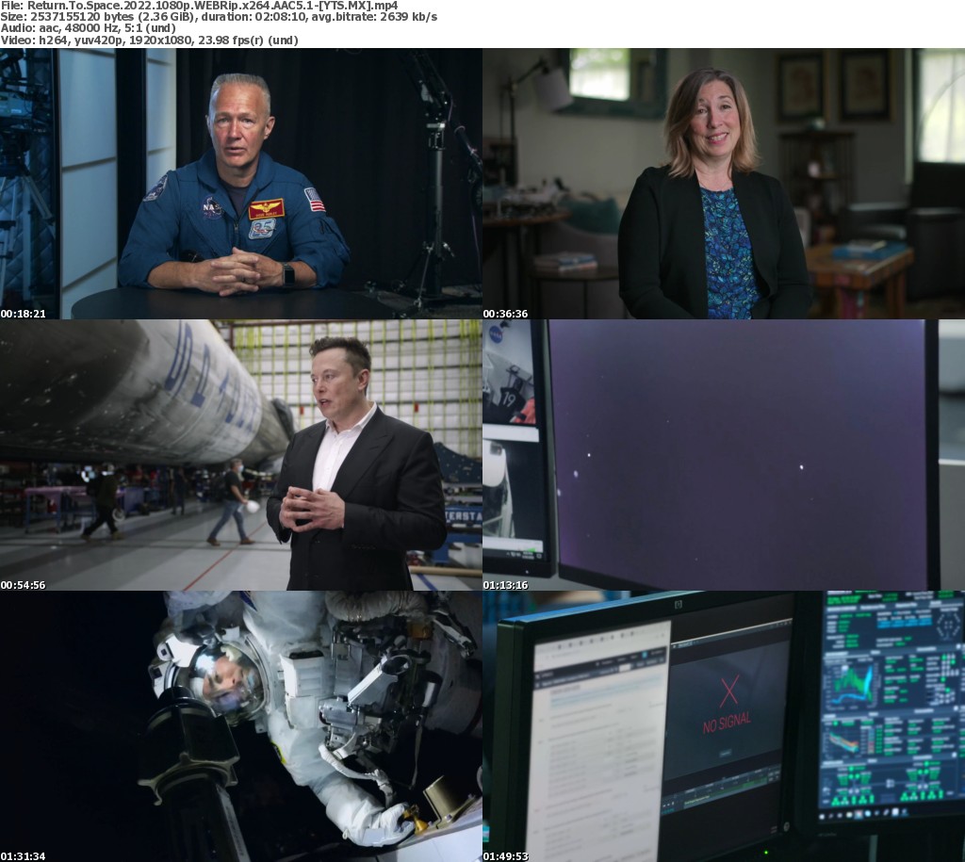
Task: Select the thumbnail of man beside rocket booster
Action: (x=241, y=455)
